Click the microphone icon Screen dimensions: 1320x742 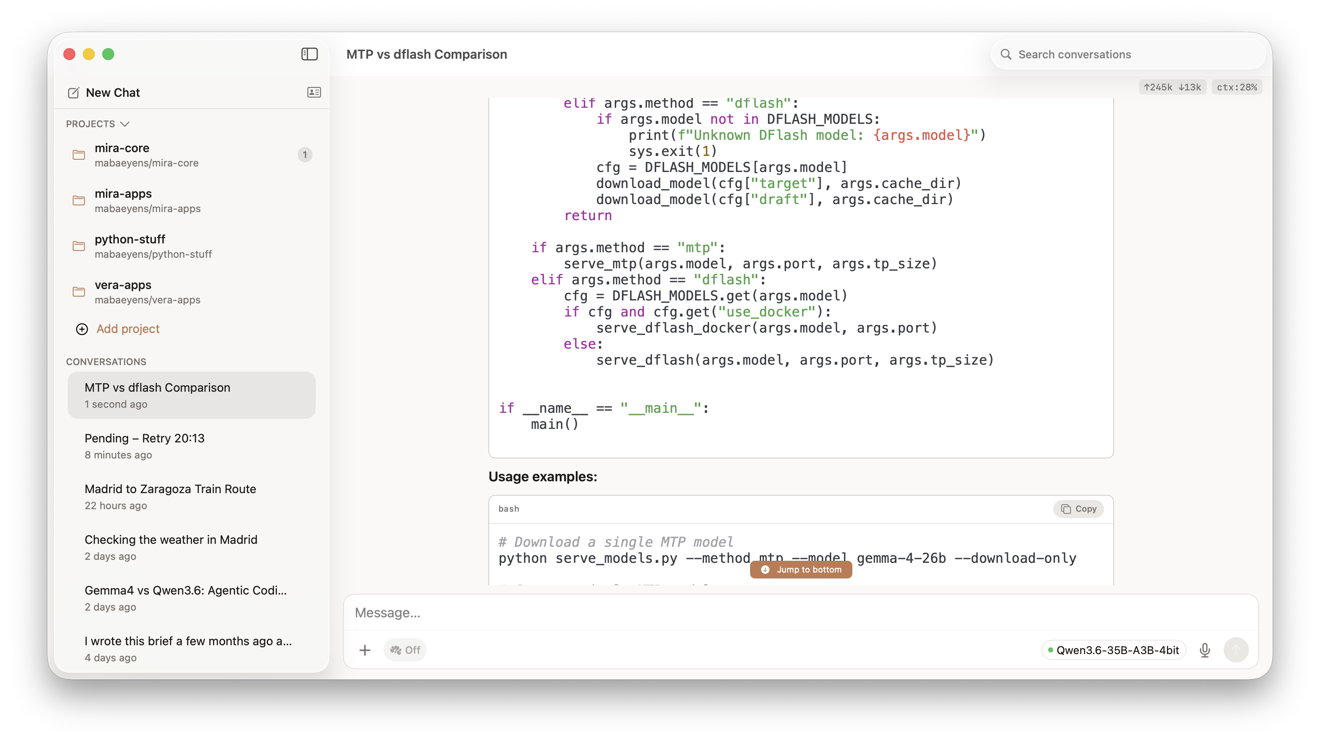[x=1205, y=650]
